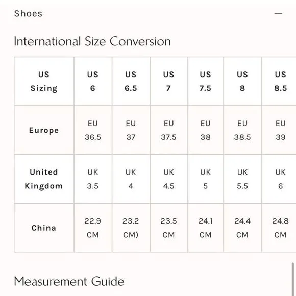
Task: Click the China row label
Action: click(44, 228)
